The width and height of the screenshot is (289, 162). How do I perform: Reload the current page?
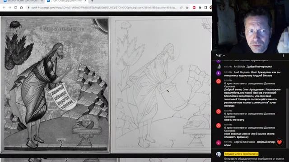point(15,8)
